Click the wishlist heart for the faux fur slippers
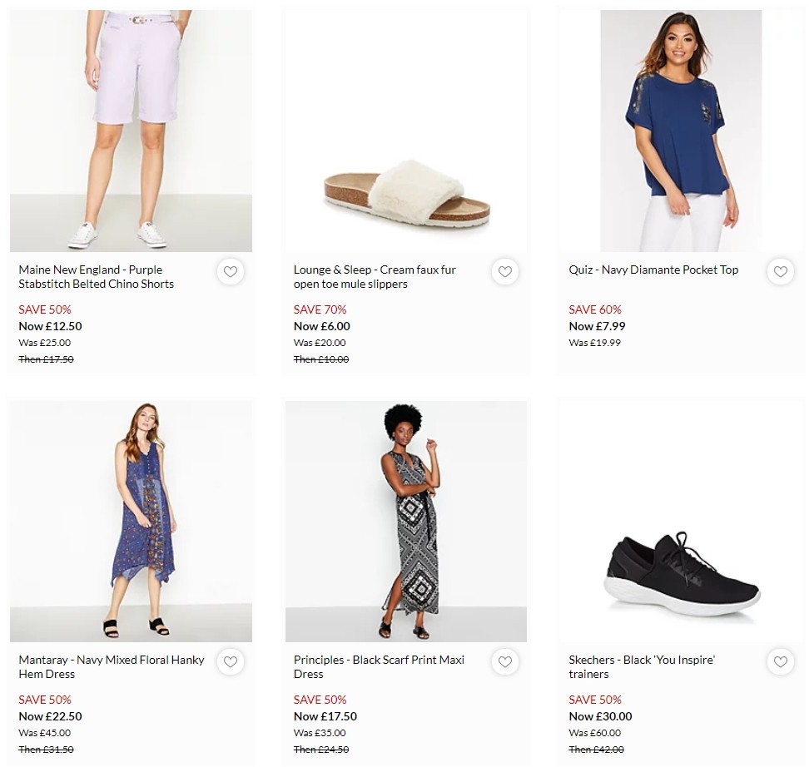Viewport: 809px width, 767px height. pyautogui.click(x=505, y=271)
